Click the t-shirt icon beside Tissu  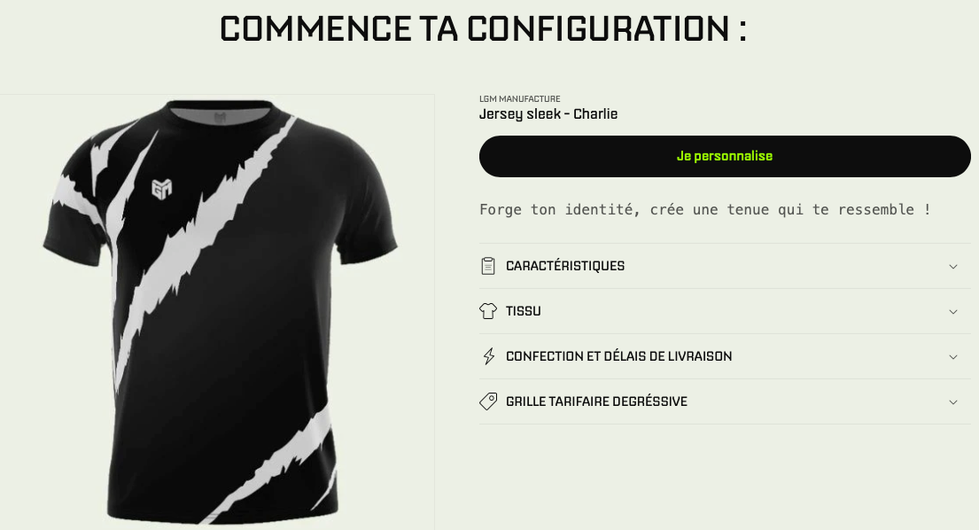(x=488, y=311)
